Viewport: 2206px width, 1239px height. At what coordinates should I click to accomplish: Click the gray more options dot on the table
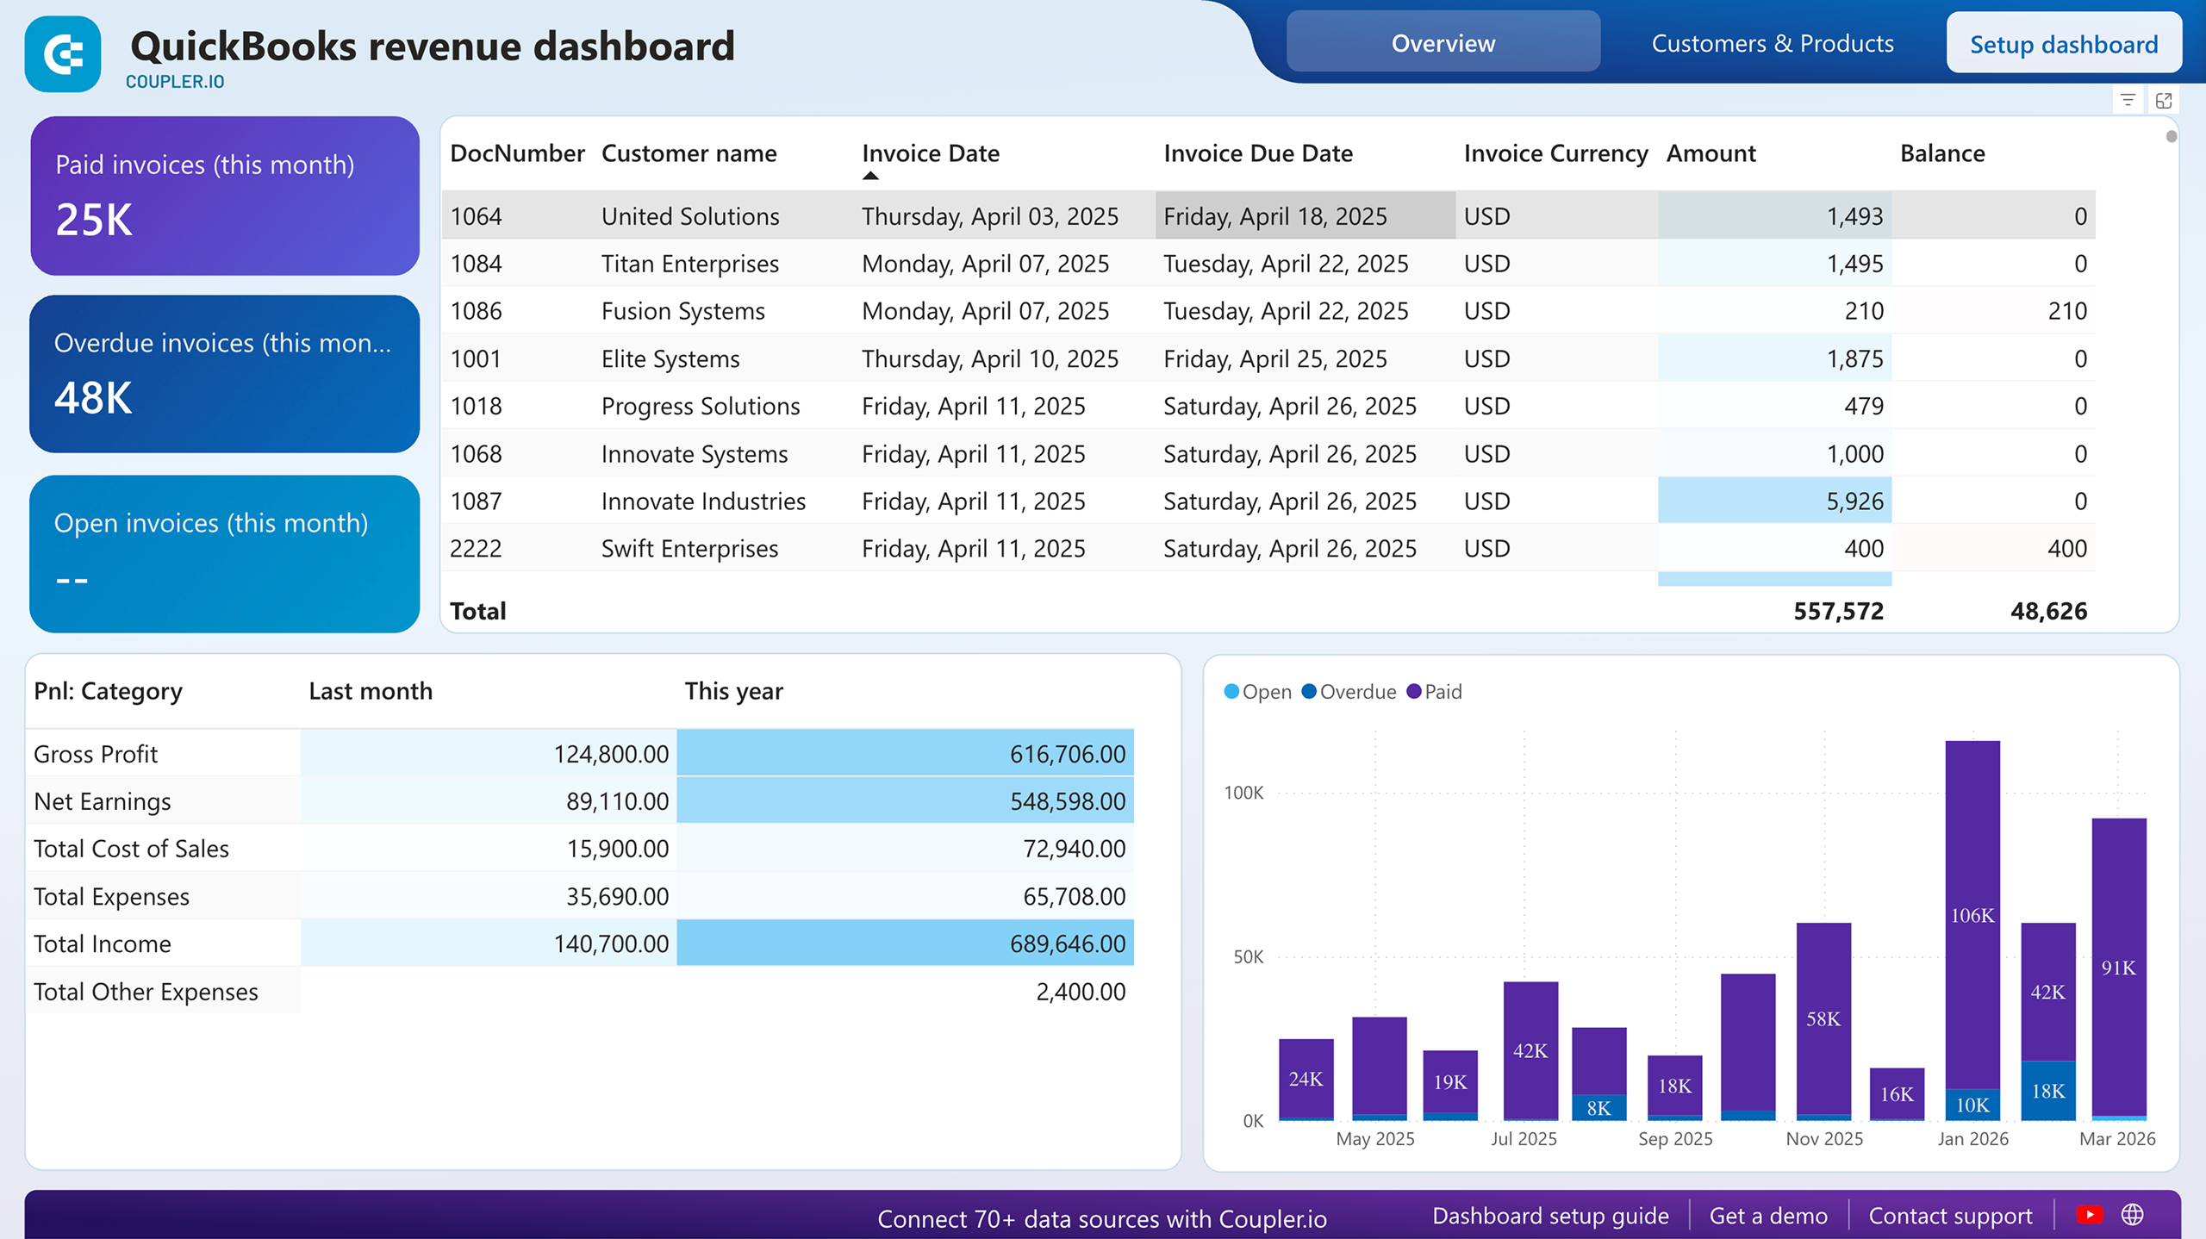2170,136
